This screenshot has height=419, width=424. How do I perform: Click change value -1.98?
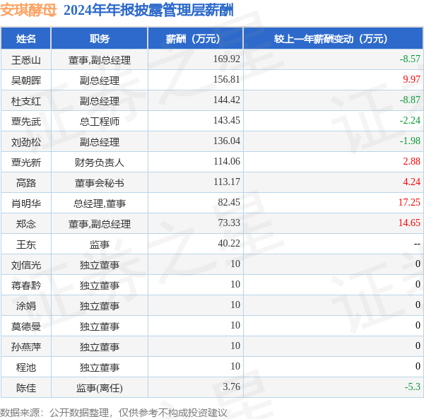[410, 141]
